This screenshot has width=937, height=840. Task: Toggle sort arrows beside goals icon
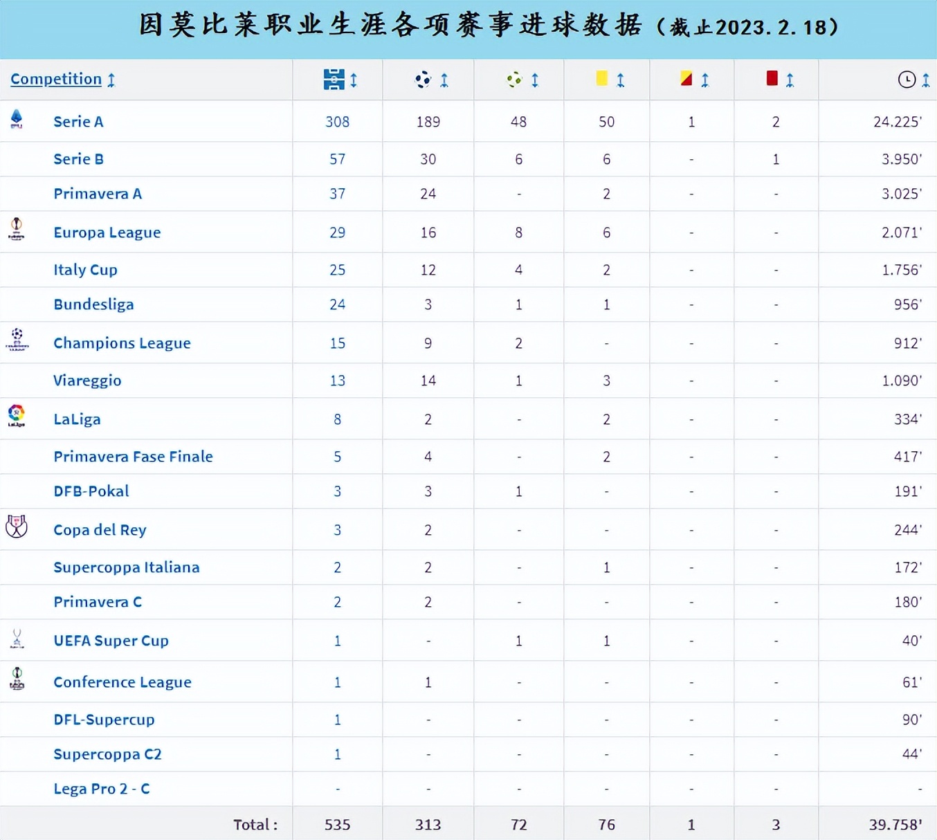[x=444, y=80]
